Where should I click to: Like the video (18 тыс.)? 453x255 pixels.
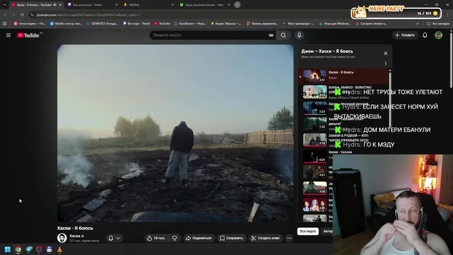[156, 238]
